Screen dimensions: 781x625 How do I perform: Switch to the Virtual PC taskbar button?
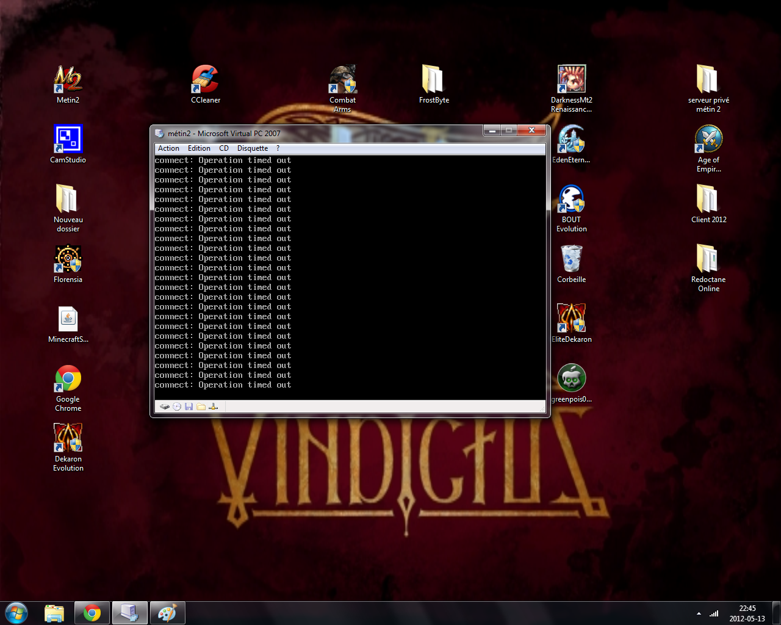(129, 613)
